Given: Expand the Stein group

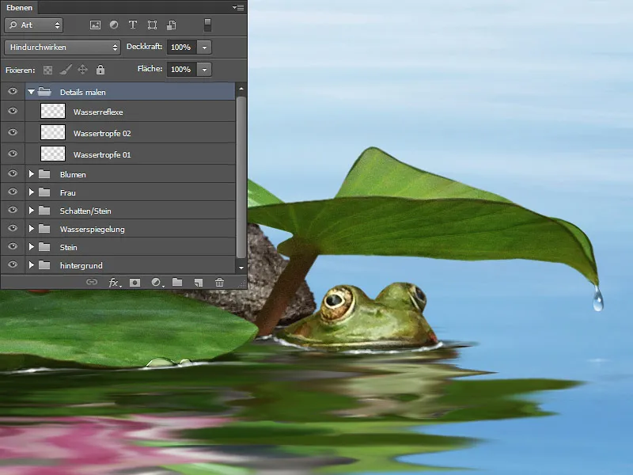Looking at the screenshot, I should pyautogui.click(x=31, y=247).
